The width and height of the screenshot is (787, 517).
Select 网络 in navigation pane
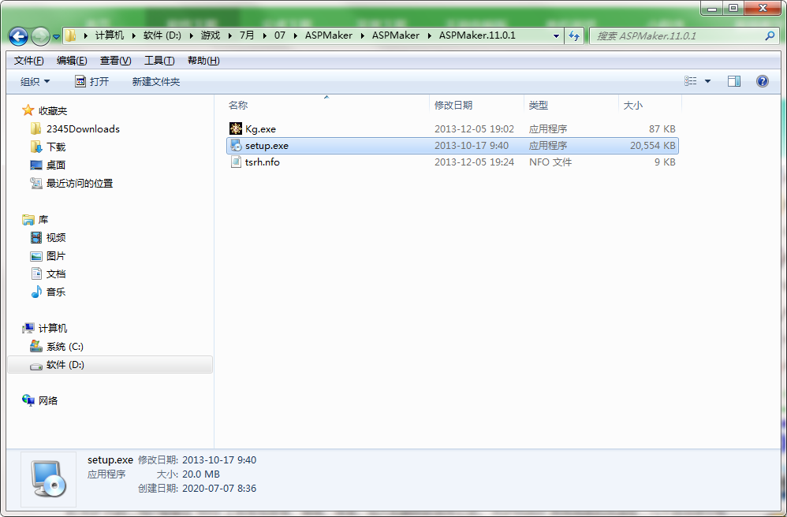pos(48,400)
